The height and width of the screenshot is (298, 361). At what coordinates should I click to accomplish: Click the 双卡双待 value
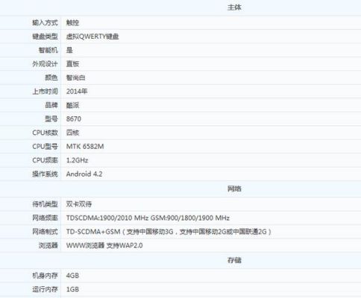[79, 204]
